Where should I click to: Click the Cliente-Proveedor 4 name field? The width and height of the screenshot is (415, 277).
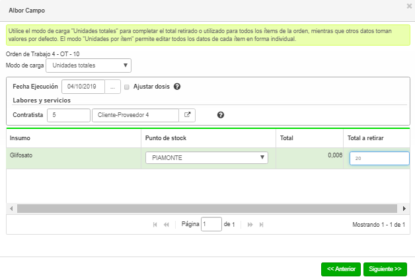click(135, 115)
